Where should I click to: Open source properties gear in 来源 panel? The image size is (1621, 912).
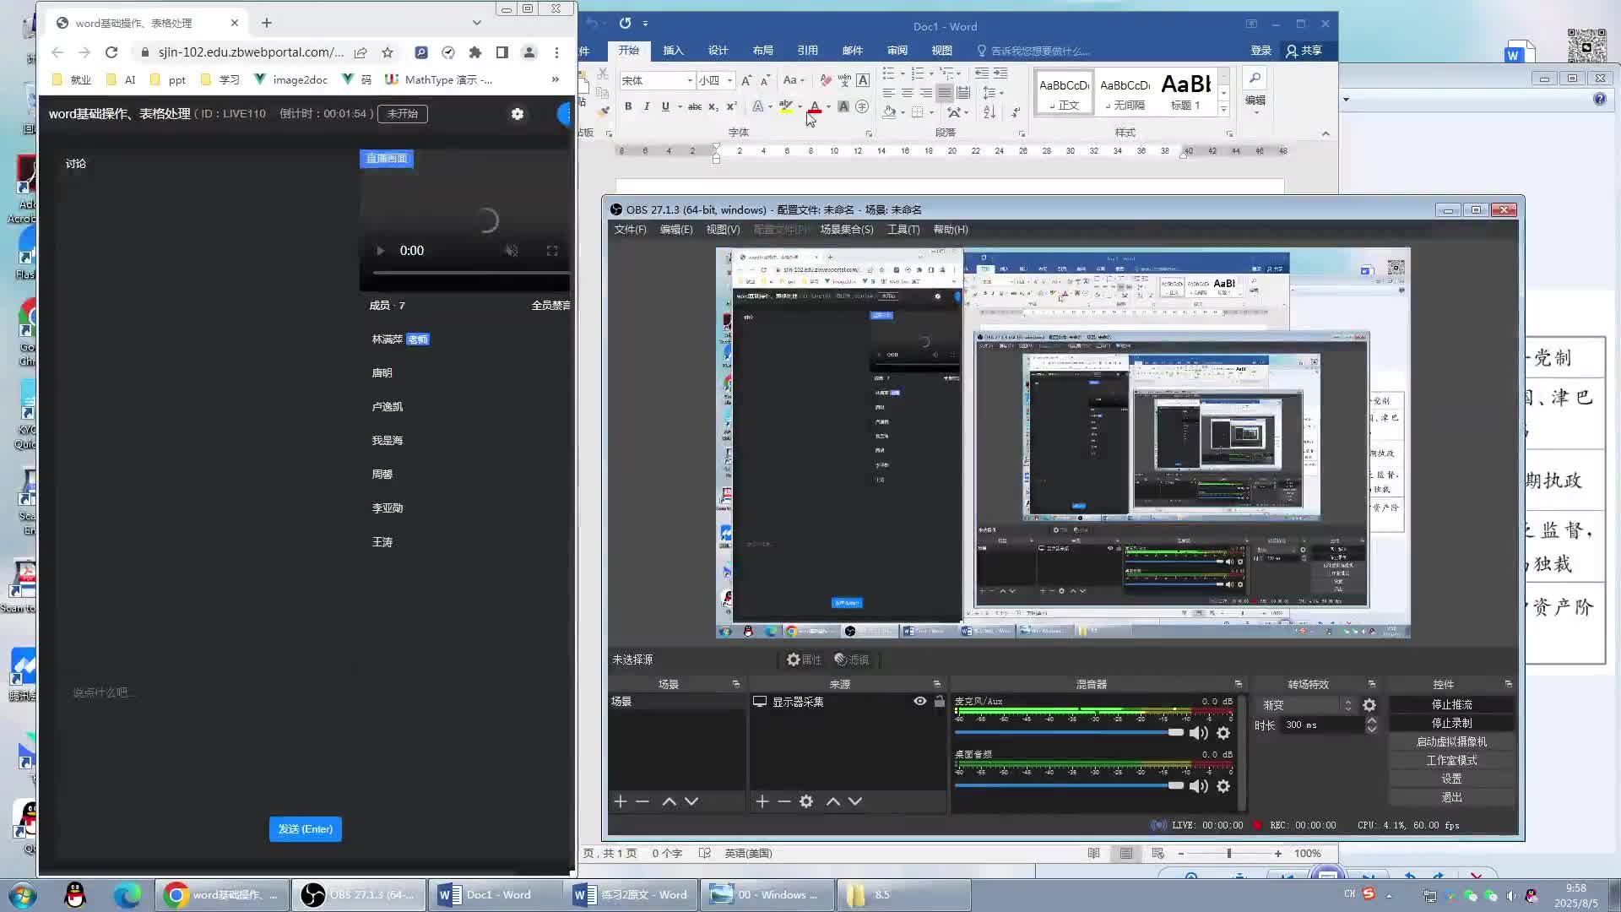click(x=806, y=801)
